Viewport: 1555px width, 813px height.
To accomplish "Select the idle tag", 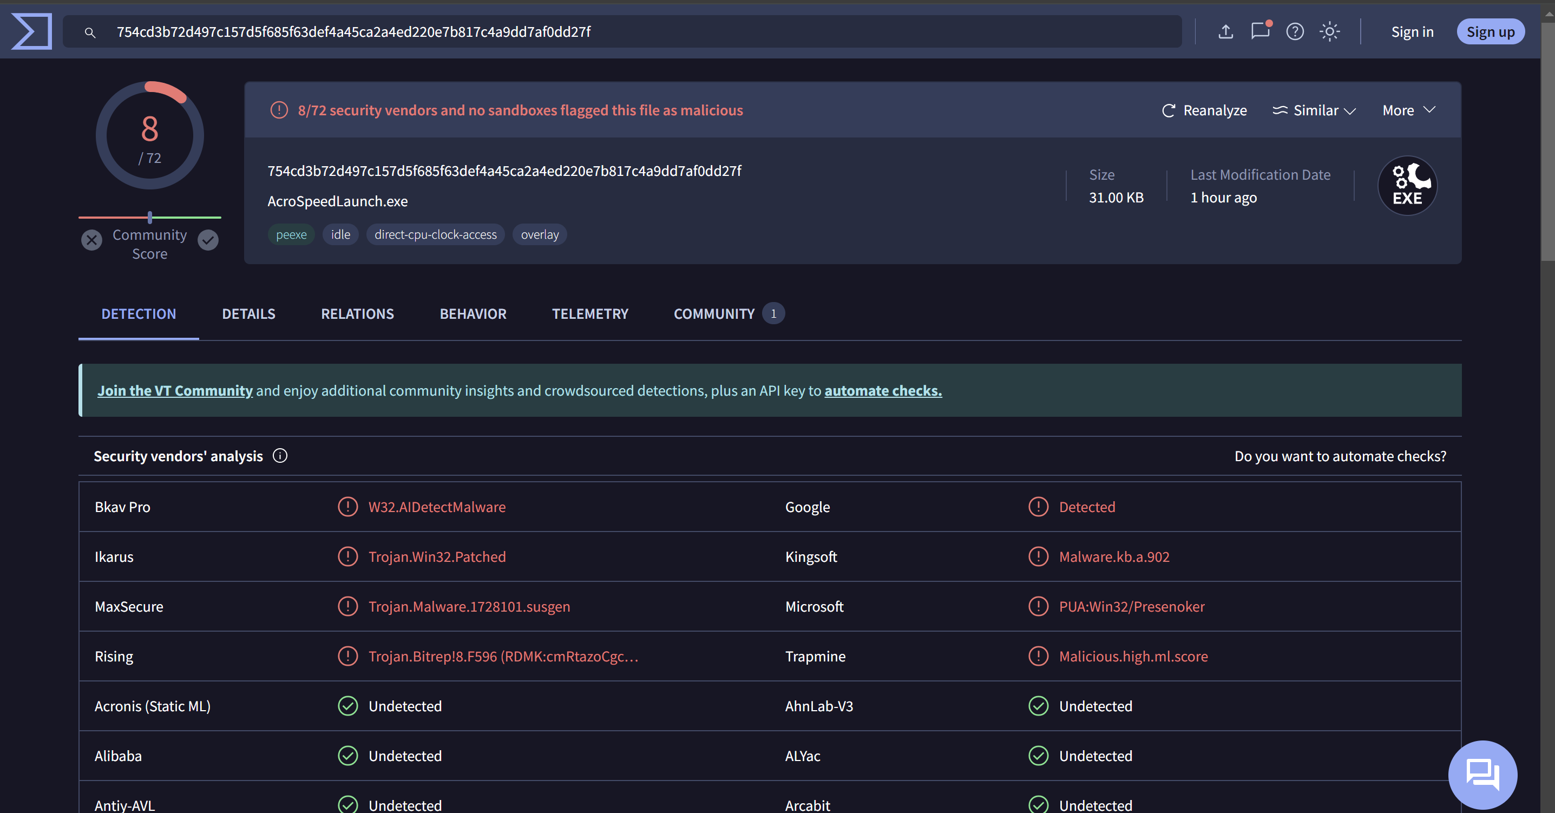I will pyautogui.click(x=340, y=235).
